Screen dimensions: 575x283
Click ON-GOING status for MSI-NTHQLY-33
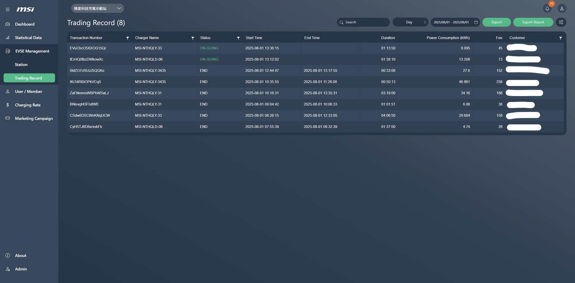(209, 48)
